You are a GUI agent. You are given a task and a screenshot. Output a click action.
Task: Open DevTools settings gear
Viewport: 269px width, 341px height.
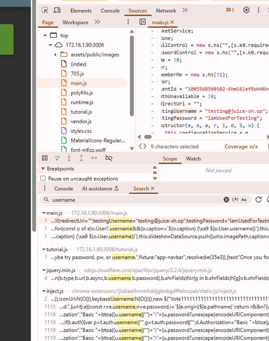pos(246,10)
